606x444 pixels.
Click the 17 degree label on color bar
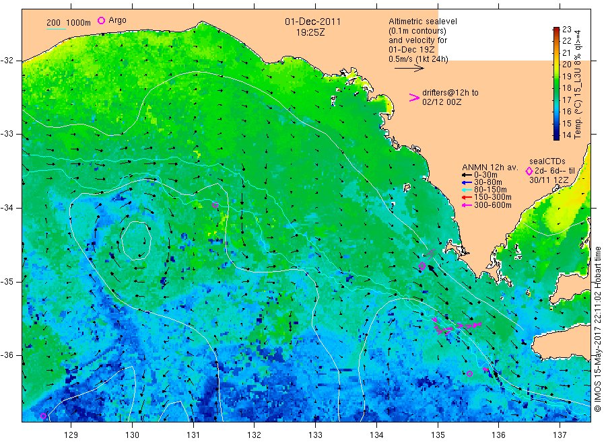[566, 100]
